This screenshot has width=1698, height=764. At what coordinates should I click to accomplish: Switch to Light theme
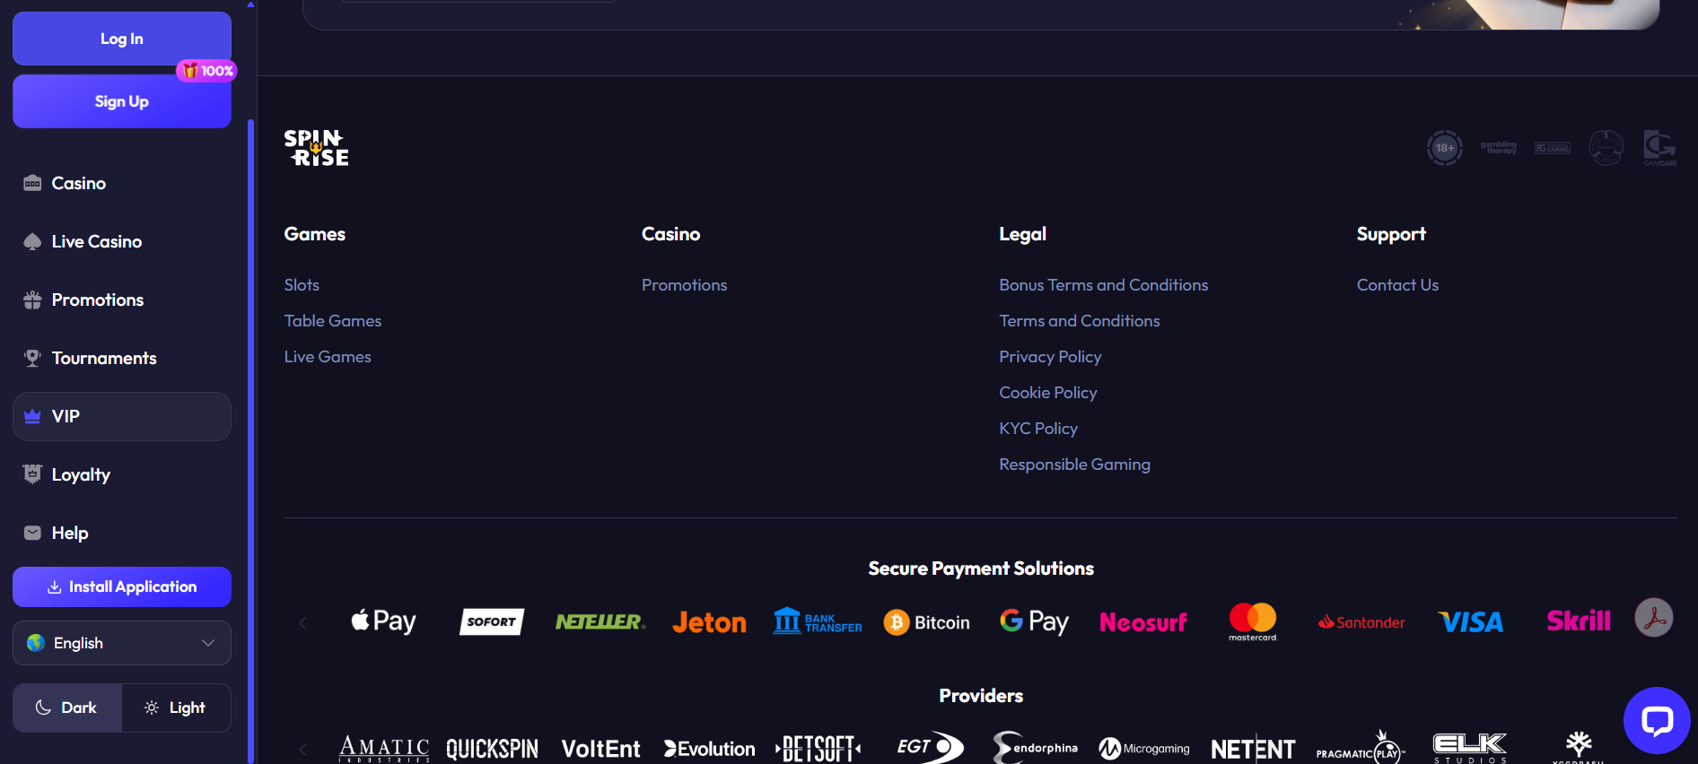[176, 708]
